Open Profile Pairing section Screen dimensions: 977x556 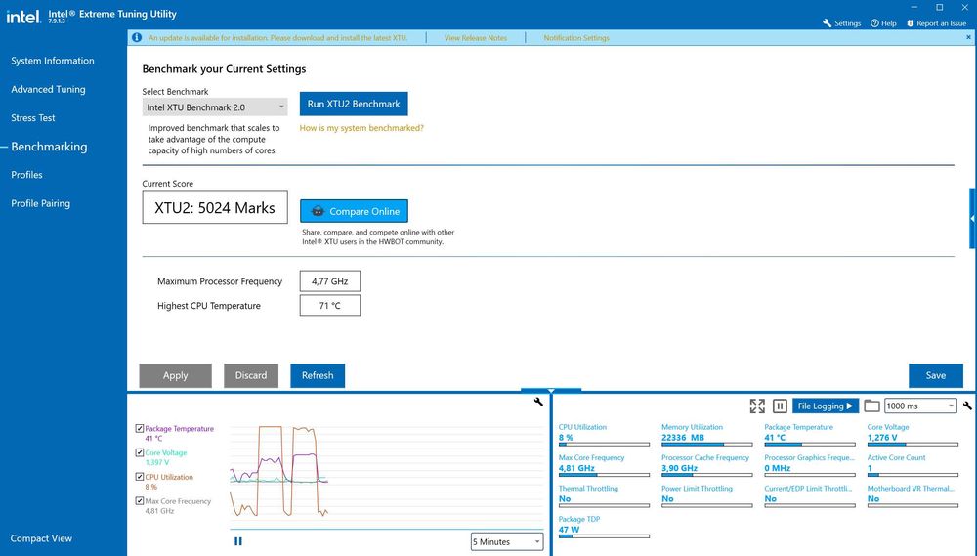click(40, 203)
